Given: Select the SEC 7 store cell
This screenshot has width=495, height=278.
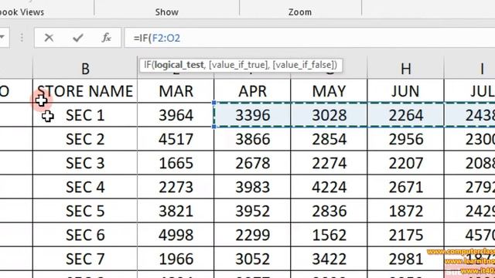Looking at the screenshot, I should tap(85, 259).
